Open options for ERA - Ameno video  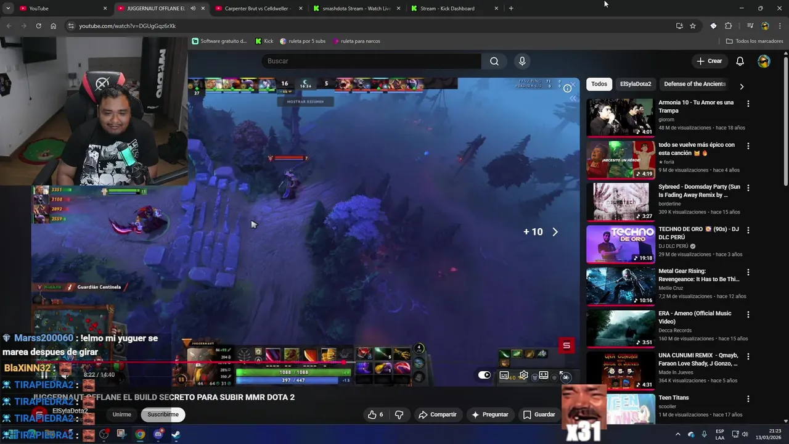point(748,314)
